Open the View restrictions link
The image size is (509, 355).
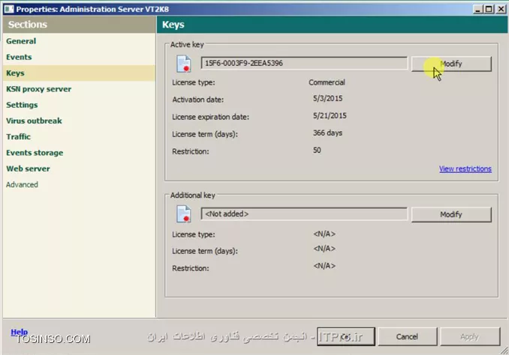[x=465, y=169]
